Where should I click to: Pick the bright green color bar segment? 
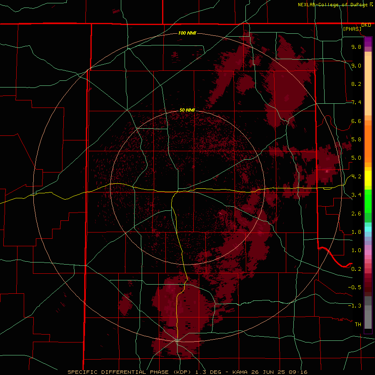[x=368, y=201]
